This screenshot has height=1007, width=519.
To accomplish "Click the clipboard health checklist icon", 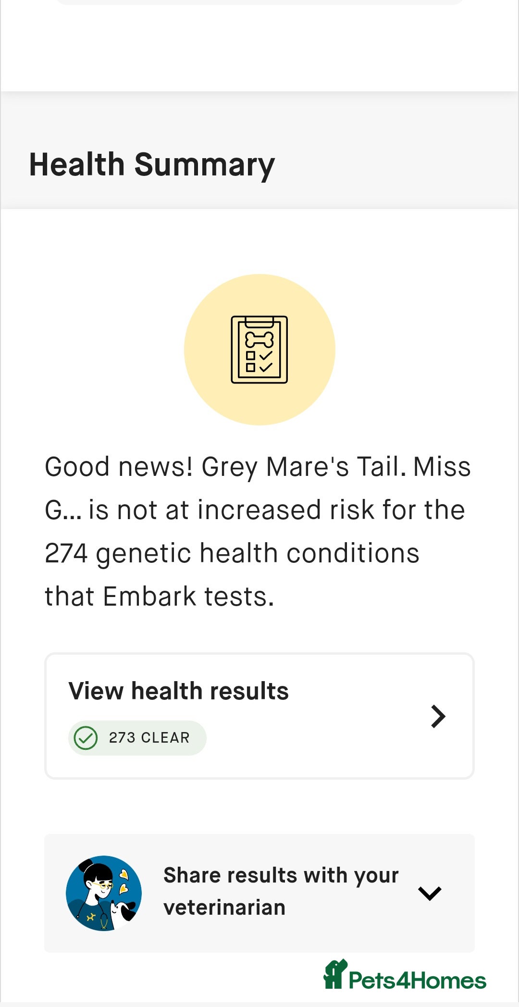I will [x=259, y=349].
